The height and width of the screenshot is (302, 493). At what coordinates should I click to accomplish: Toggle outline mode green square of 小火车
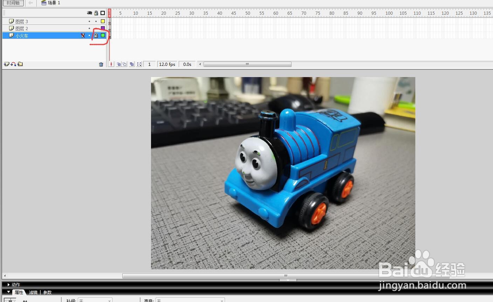pyautogui.click(x=103, y=35)
